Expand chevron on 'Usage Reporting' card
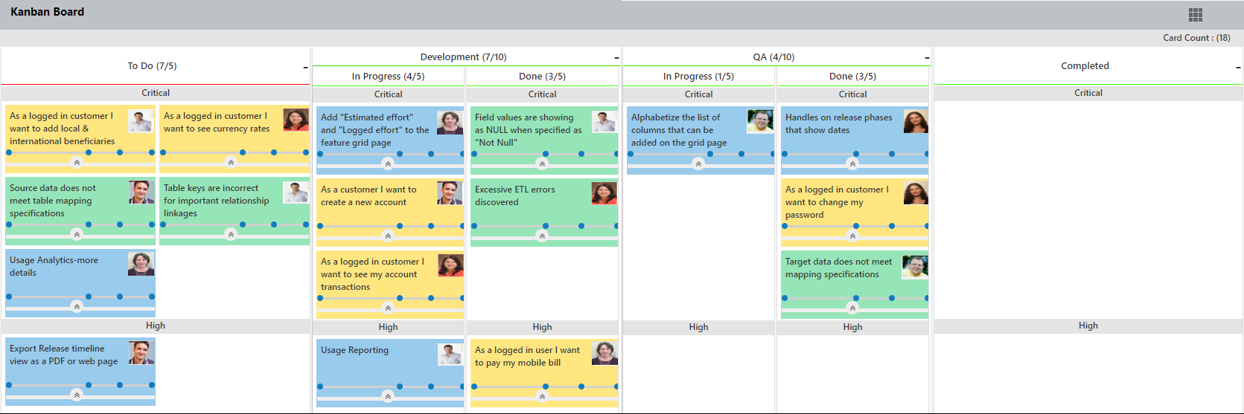The width and height of the screenshot is (1244, 414). point(388,396)
